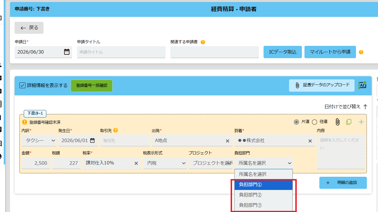Click the blue plus icon in 下書き-1
Image resolution: width=378 pixels, height=212 pixels.
pyautogui.click(x=361, y=122)
